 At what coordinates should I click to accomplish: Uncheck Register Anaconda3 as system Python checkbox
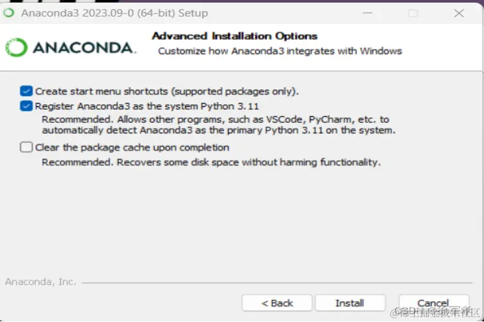pos(27,106)
